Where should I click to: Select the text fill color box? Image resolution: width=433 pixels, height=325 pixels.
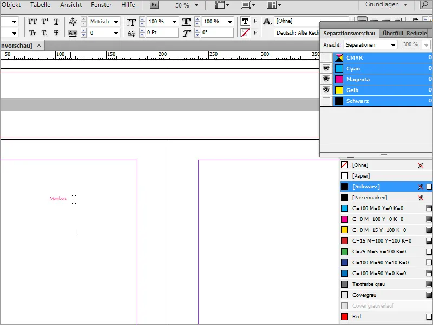(245, 21)
